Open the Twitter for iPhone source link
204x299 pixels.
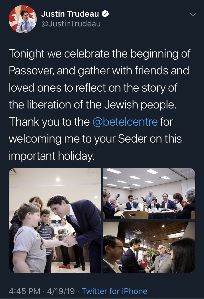click(115, 291)
